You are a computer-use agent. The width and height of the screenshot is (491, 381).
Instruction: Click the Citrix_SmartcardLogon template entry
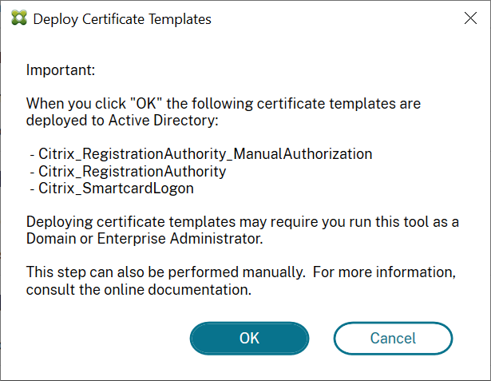coord(117,189)
